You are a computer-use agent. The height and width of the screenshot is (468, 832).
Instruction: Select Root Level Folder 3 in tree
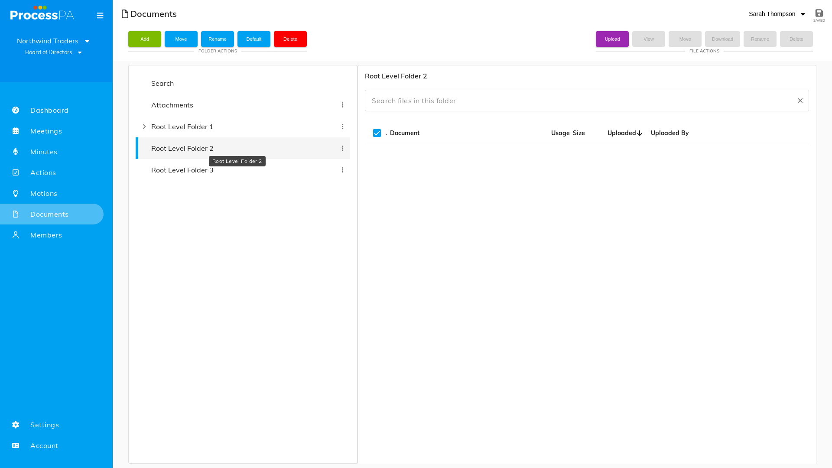(x=243, y=170)
